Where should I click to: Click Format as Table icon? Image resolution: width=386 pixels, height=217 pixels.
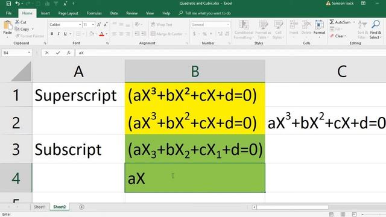(263, 25)
